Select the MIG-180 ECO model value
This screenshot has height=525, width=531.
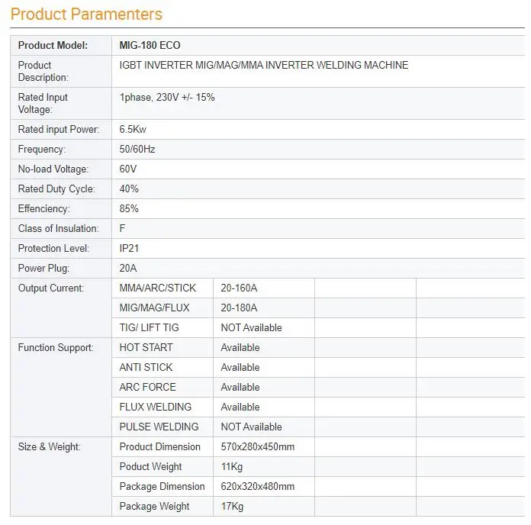pyautogui.click(x=150, y=45)
